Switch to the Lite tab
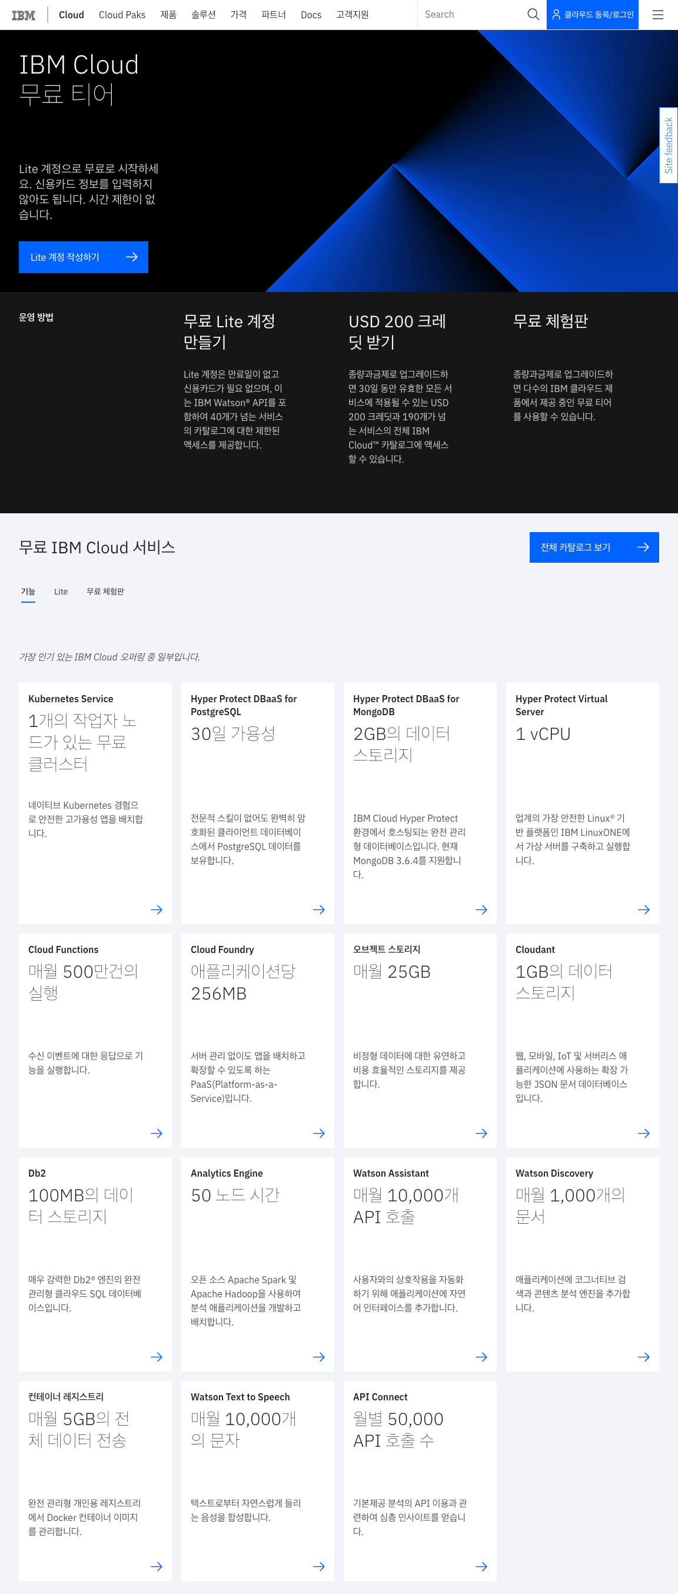Screen dimensions: 678x1594 pos(61,592)
